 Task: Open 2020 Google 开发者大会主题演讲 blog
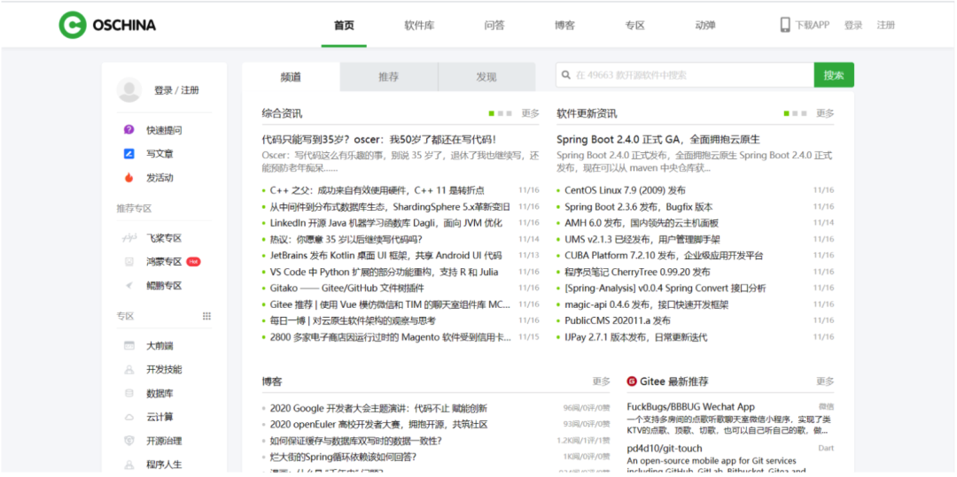coord(378,408)
